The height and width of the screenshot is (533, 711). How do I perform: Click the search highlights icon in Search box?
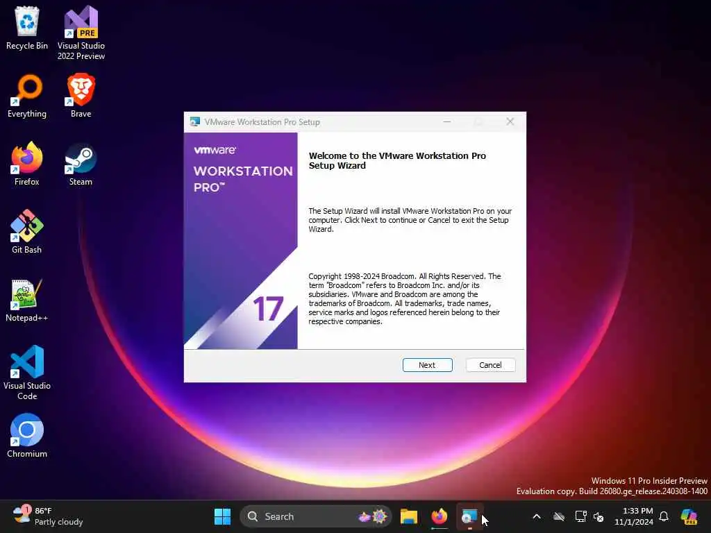(x=373, y=516)
